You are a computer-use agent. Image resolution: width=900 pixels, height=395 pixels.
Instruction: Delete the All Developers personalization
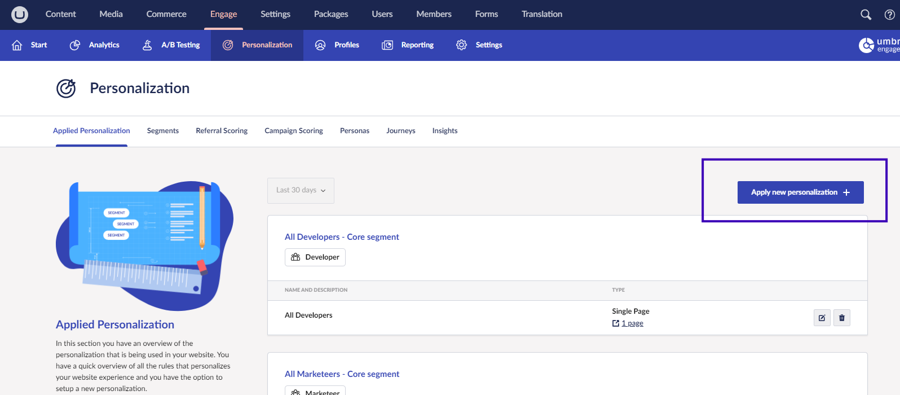click(841, 318)
